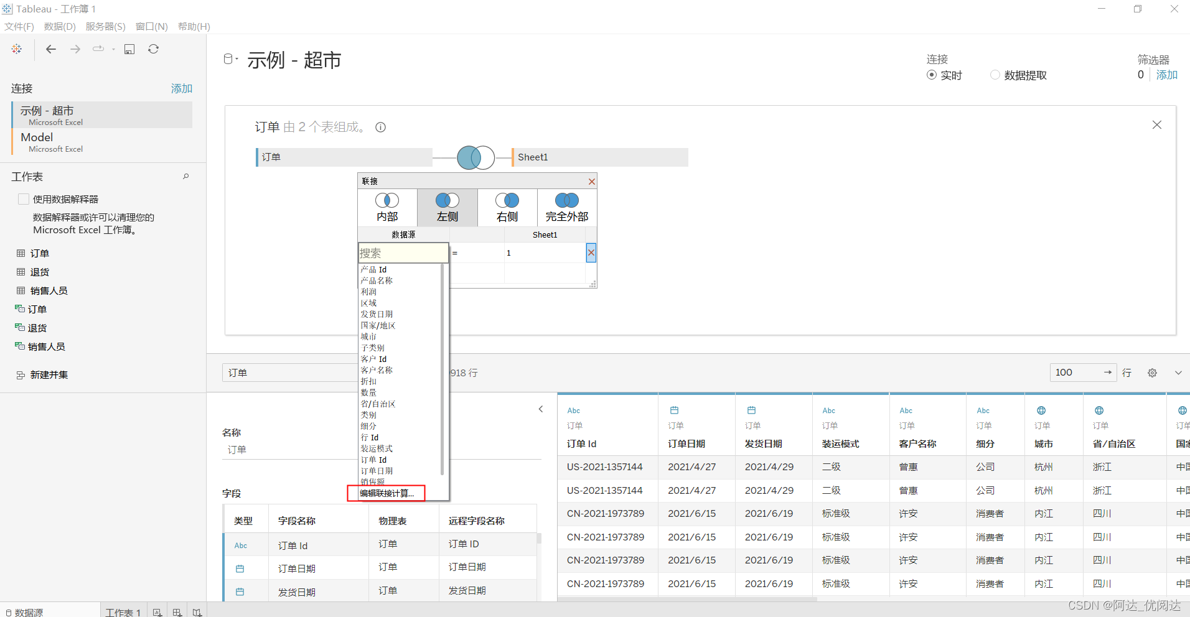Select the Model Excel connection
Image resolution: width=1190 pixels, height=617 pixels.
click(x=102, y=142)
